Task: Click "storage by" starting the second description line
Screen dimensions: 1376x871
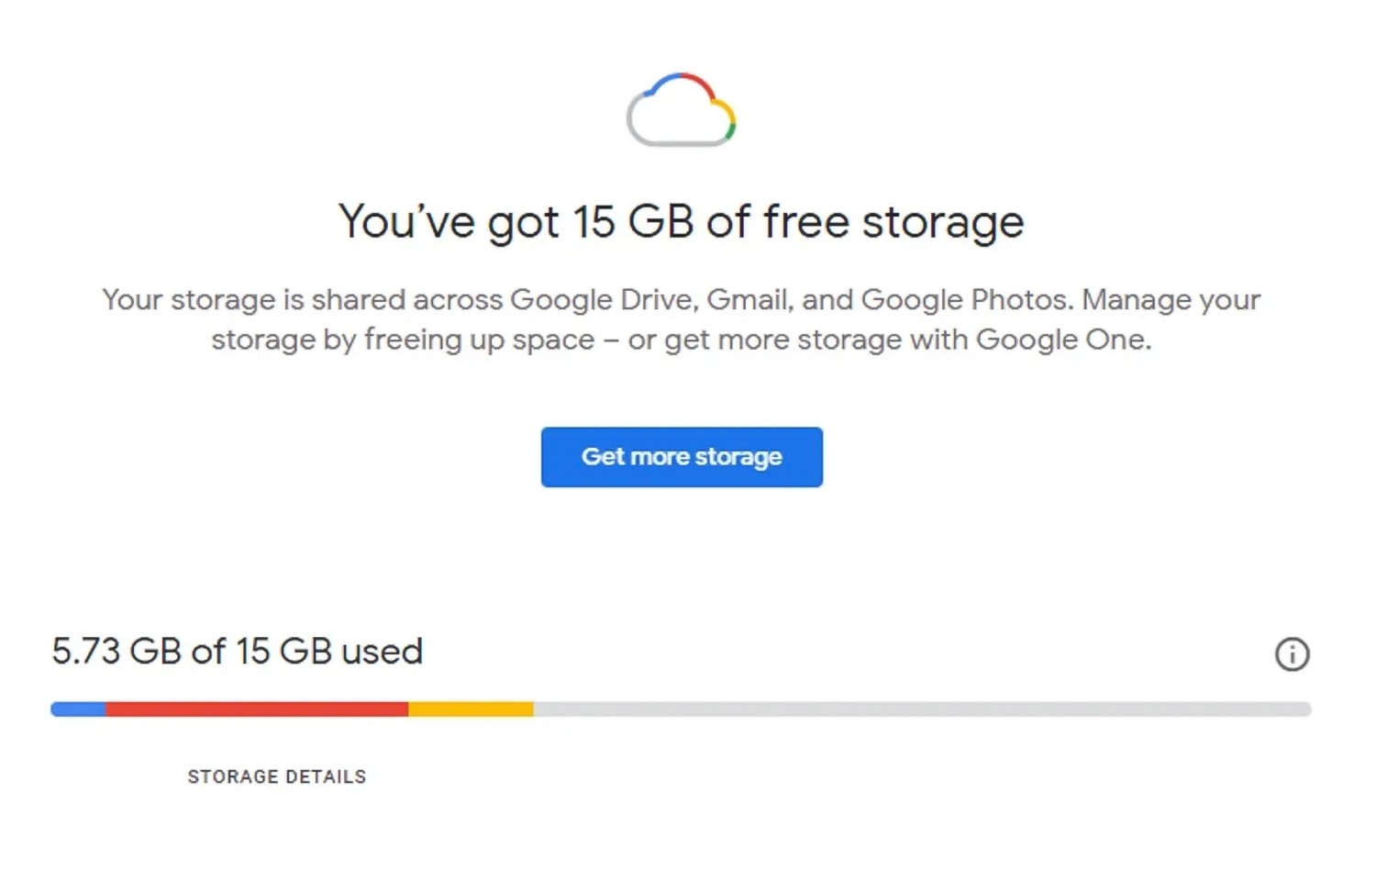Action: tap(283, 340)
